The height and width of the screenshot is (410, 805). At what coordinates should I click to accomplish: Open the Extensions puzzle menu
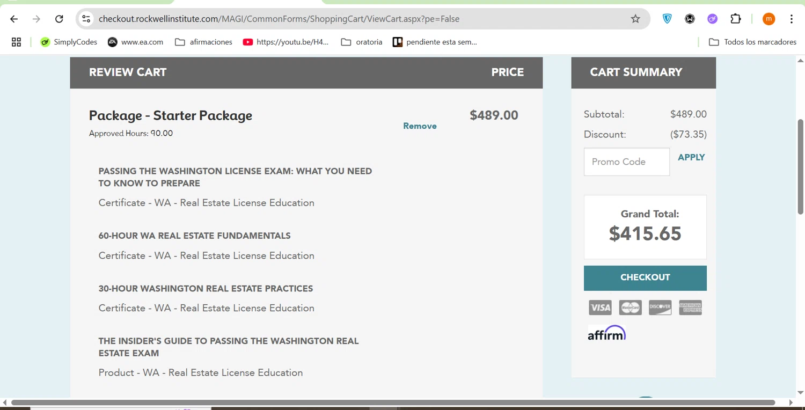tap(736, 19)
